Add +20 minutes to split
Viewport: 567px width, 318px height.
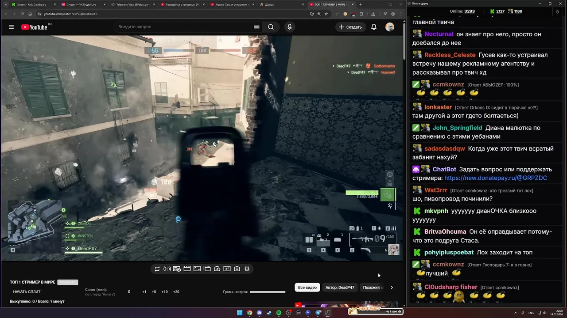click(176, 292)
